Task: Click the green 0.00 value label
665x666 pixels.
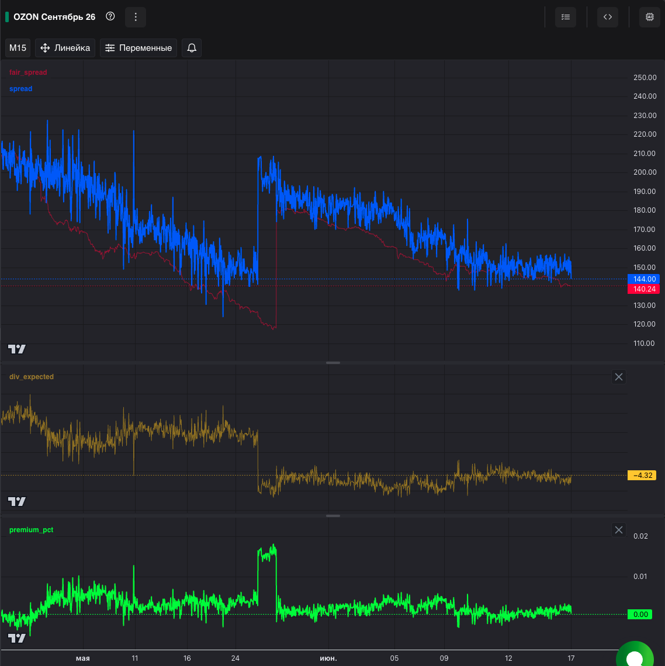Action: (x=640, y=614)
